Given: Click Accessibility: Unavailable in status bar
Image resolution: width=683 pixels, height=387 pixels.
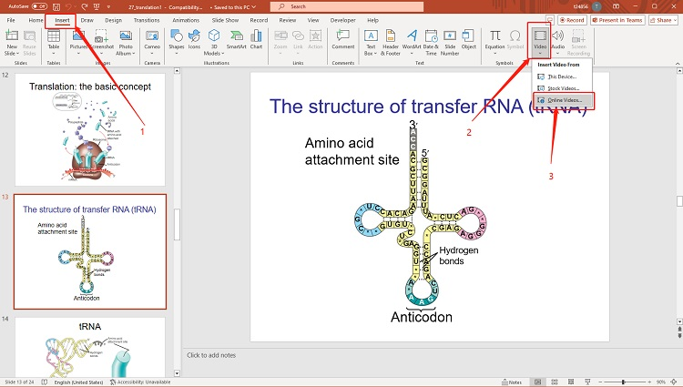Looking at the screenshot, I should click(x=140, y=382).
